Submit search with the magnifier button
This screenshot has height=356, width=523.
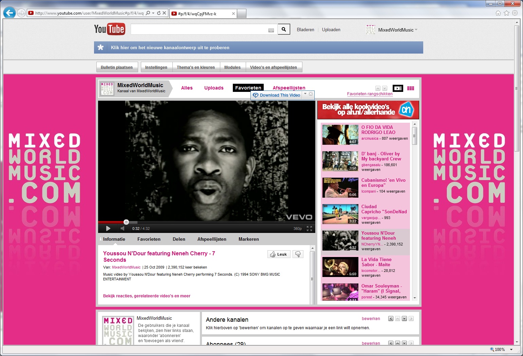284,29
